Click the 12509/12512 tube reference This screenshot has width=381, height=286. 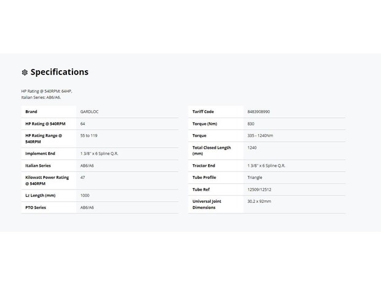(x=259, y=189)
